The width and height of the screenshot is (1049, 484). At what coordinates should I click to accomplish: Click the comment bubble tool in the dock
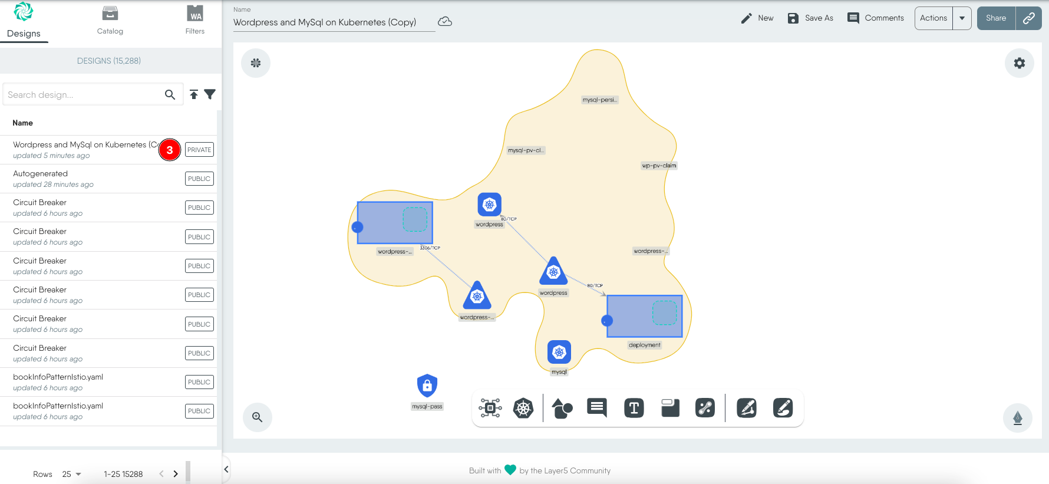coord(597,407)
